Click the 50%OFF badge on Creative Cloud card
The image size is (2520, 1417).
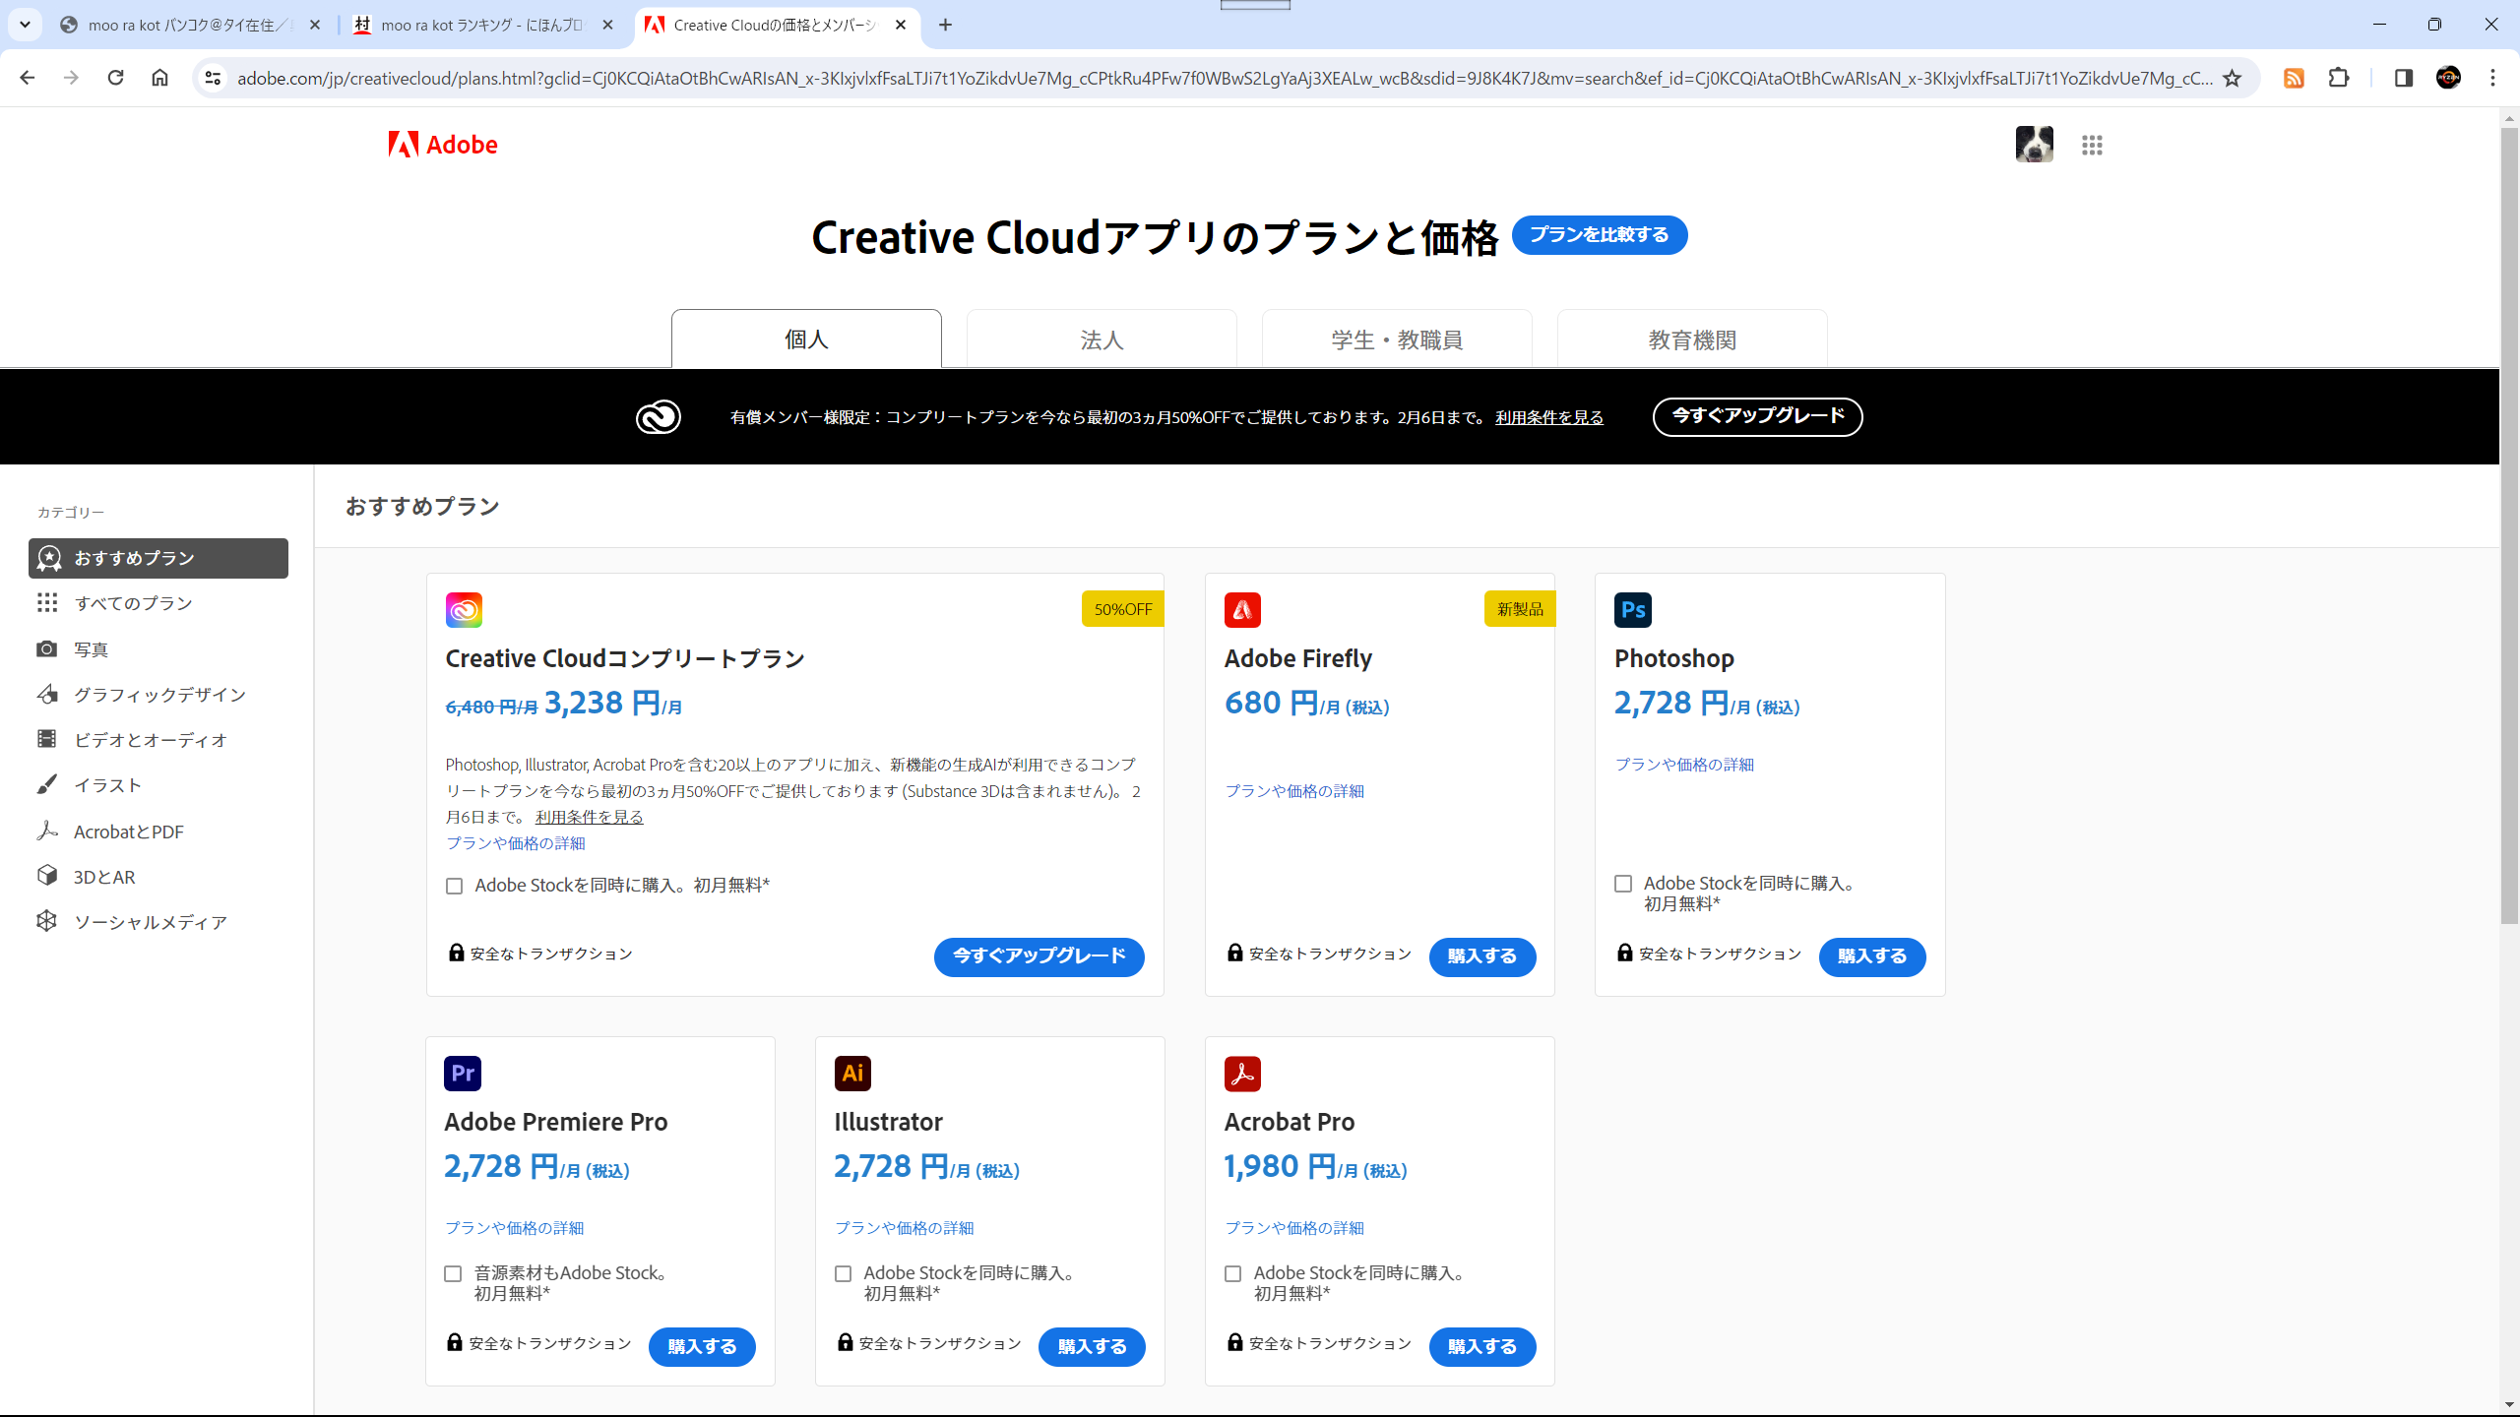(x=1122, y=609)
